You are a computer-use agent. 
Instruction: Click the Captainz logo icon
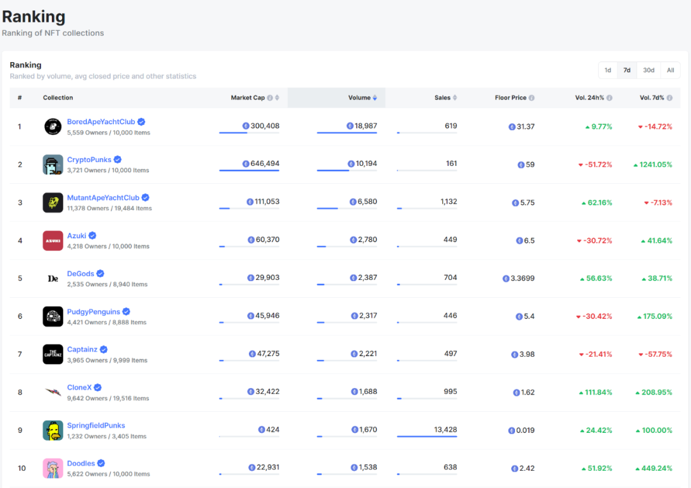[x=53, y=354]
